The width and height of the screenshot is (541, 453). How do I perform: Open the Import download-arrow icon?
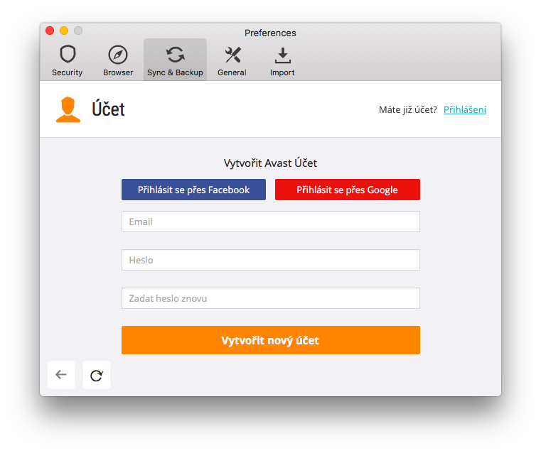tap(282, 55)
